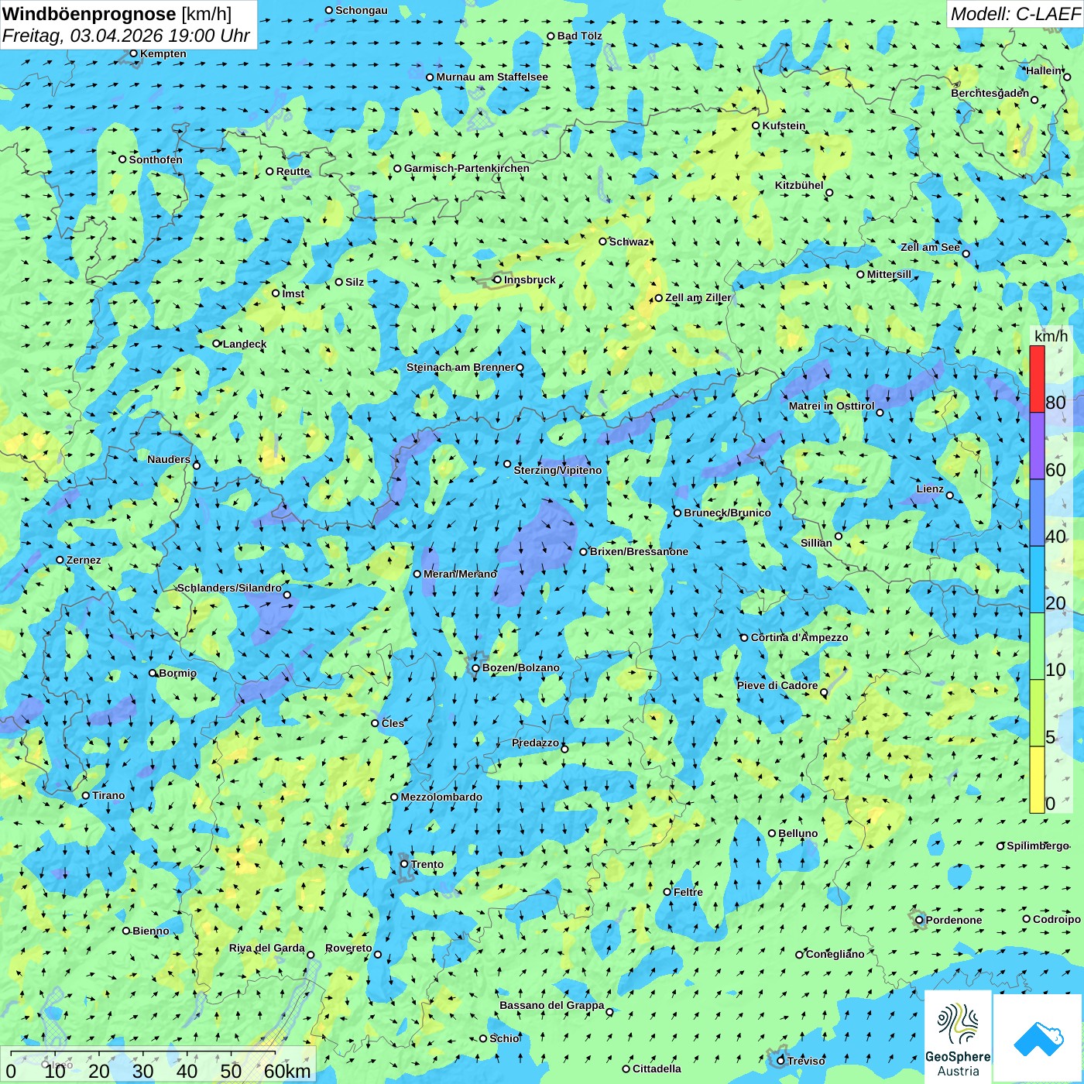Click the purple 60 km/h legend color

point(1037,446)
